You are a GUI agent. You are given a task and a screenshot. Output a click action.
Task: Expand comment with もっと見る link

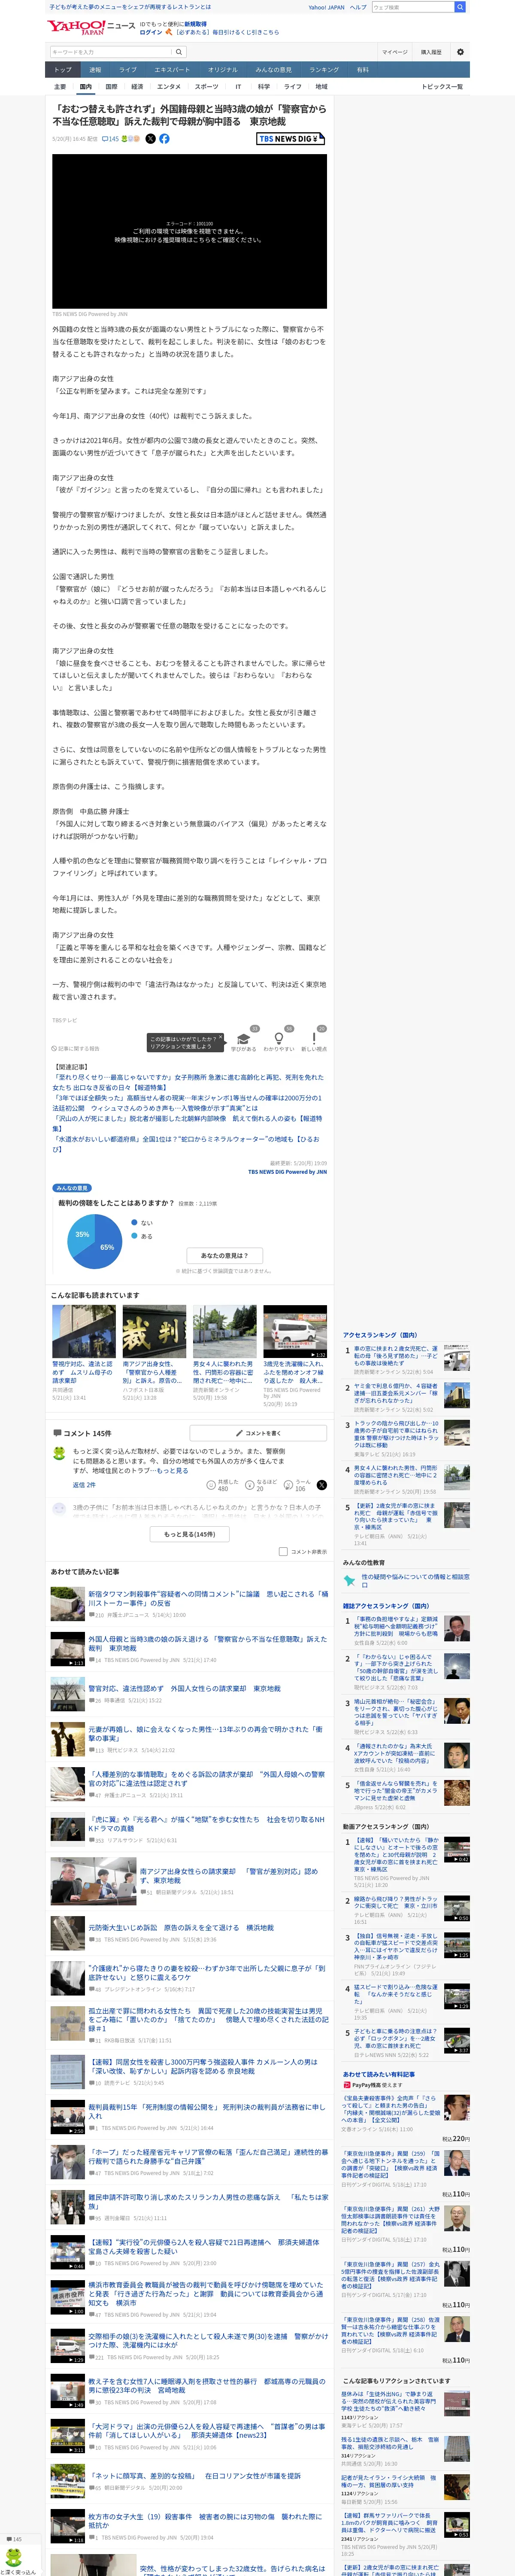[172, 1470]
